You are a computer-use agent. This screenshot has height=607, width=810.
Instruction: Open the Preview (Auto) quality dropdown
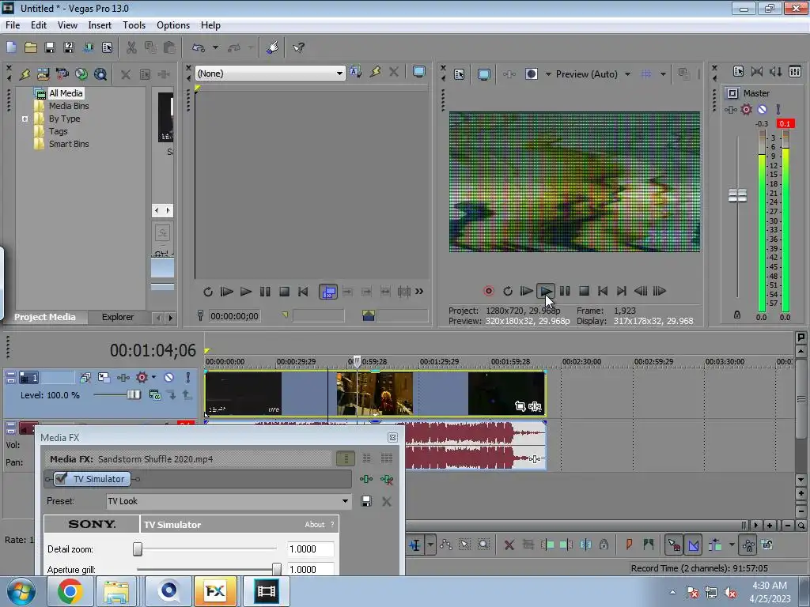click(627, 74)
